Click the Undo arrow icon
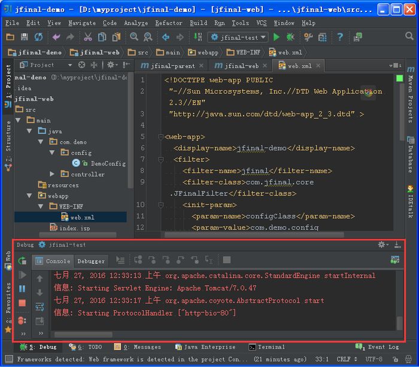This screenshot has width=419, height=367. (x=56, y=37)
